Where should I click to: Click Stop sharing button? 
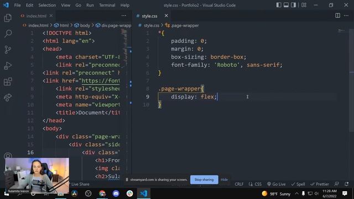tap(204, 180)
